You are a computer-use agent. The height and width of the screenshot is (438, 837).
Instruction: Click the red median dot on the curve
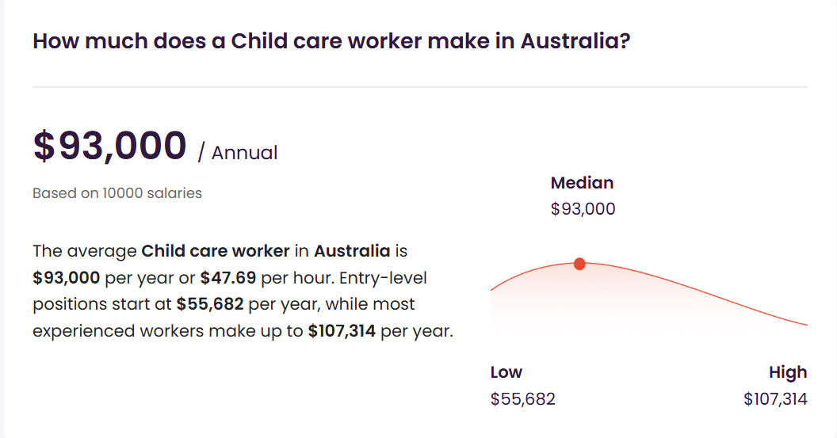point(579,264)
